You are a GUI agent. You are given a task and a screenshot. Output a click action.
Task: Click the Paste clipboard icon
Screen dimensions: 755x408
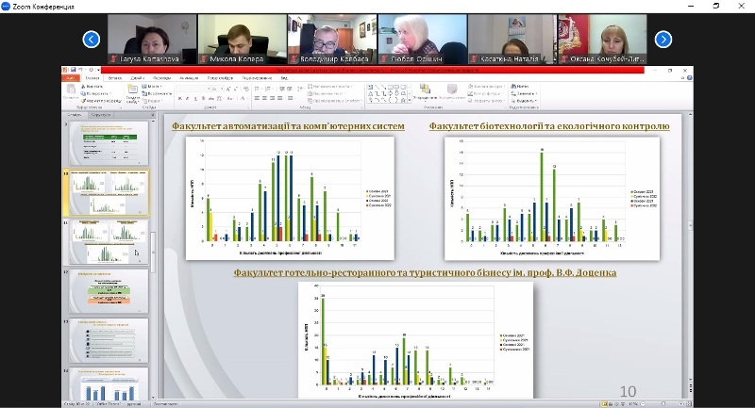[71, 89]
